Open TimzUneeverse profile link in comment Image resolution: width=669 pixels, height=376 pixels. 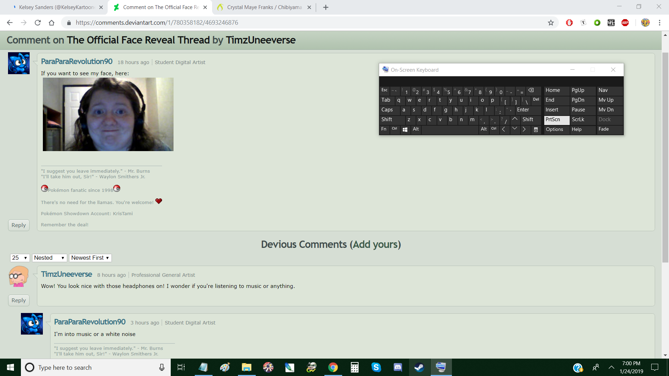[67, 274]
